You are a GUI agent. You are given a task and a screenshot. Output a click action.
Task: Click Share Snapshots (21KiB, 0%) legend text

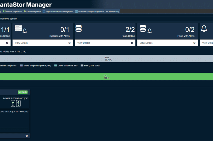(x=37, y=66)
